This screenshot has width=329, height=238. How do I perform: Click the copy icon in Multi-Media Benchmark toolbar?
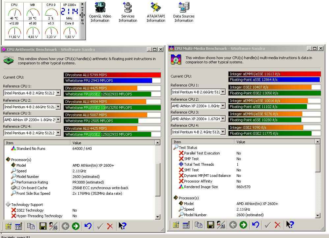click(199, 225)
